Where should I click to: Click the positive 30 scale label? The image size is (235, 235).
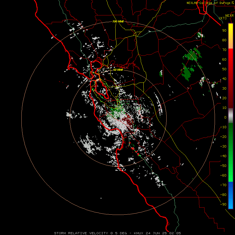click(x=224, y=89)
